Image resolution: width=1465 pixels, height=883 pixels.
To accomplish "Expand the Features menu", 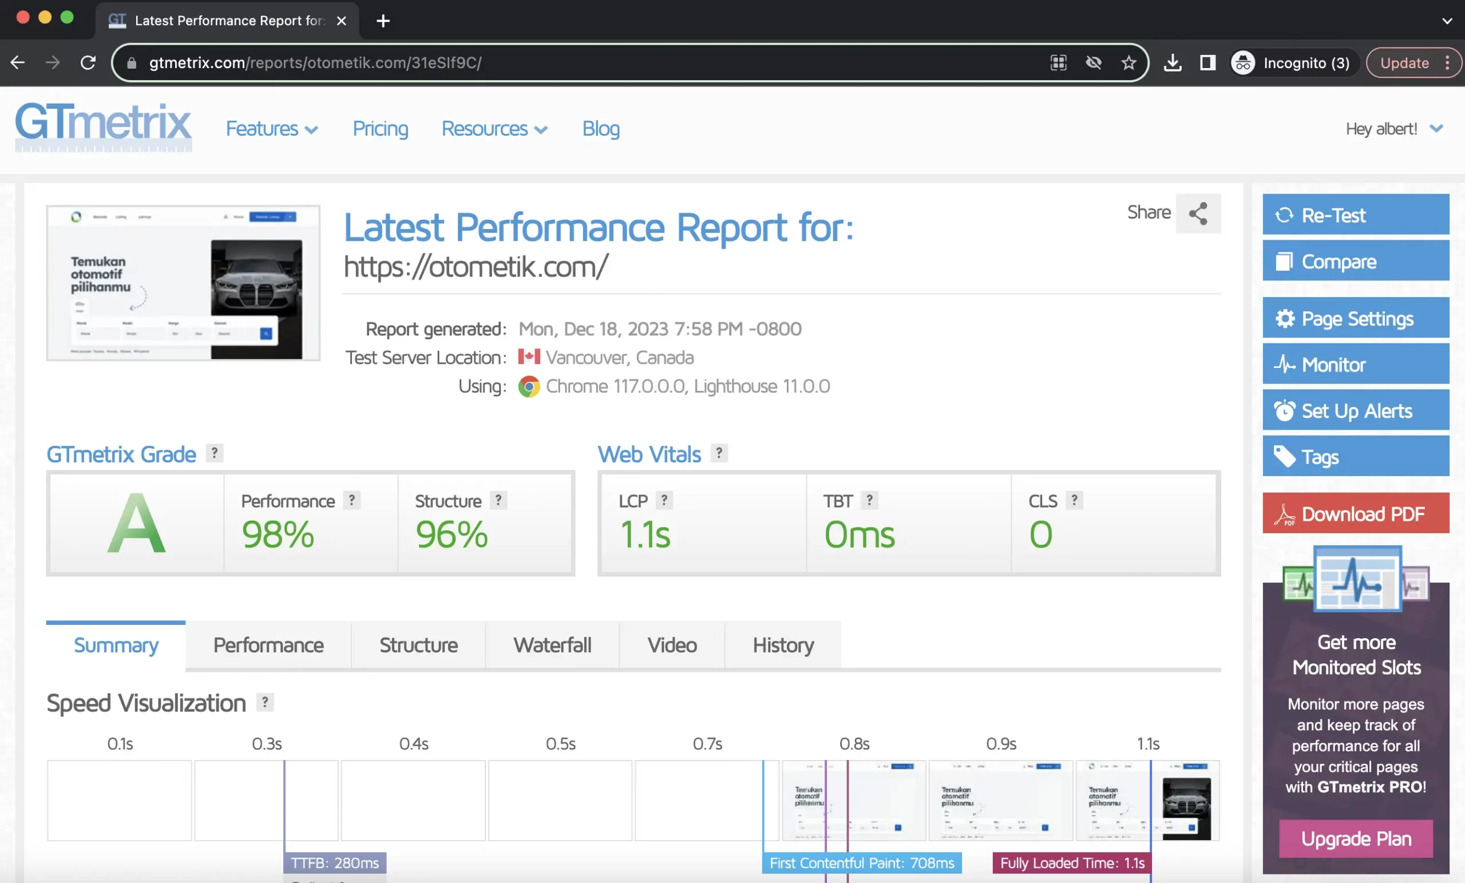I will (272, 129).
